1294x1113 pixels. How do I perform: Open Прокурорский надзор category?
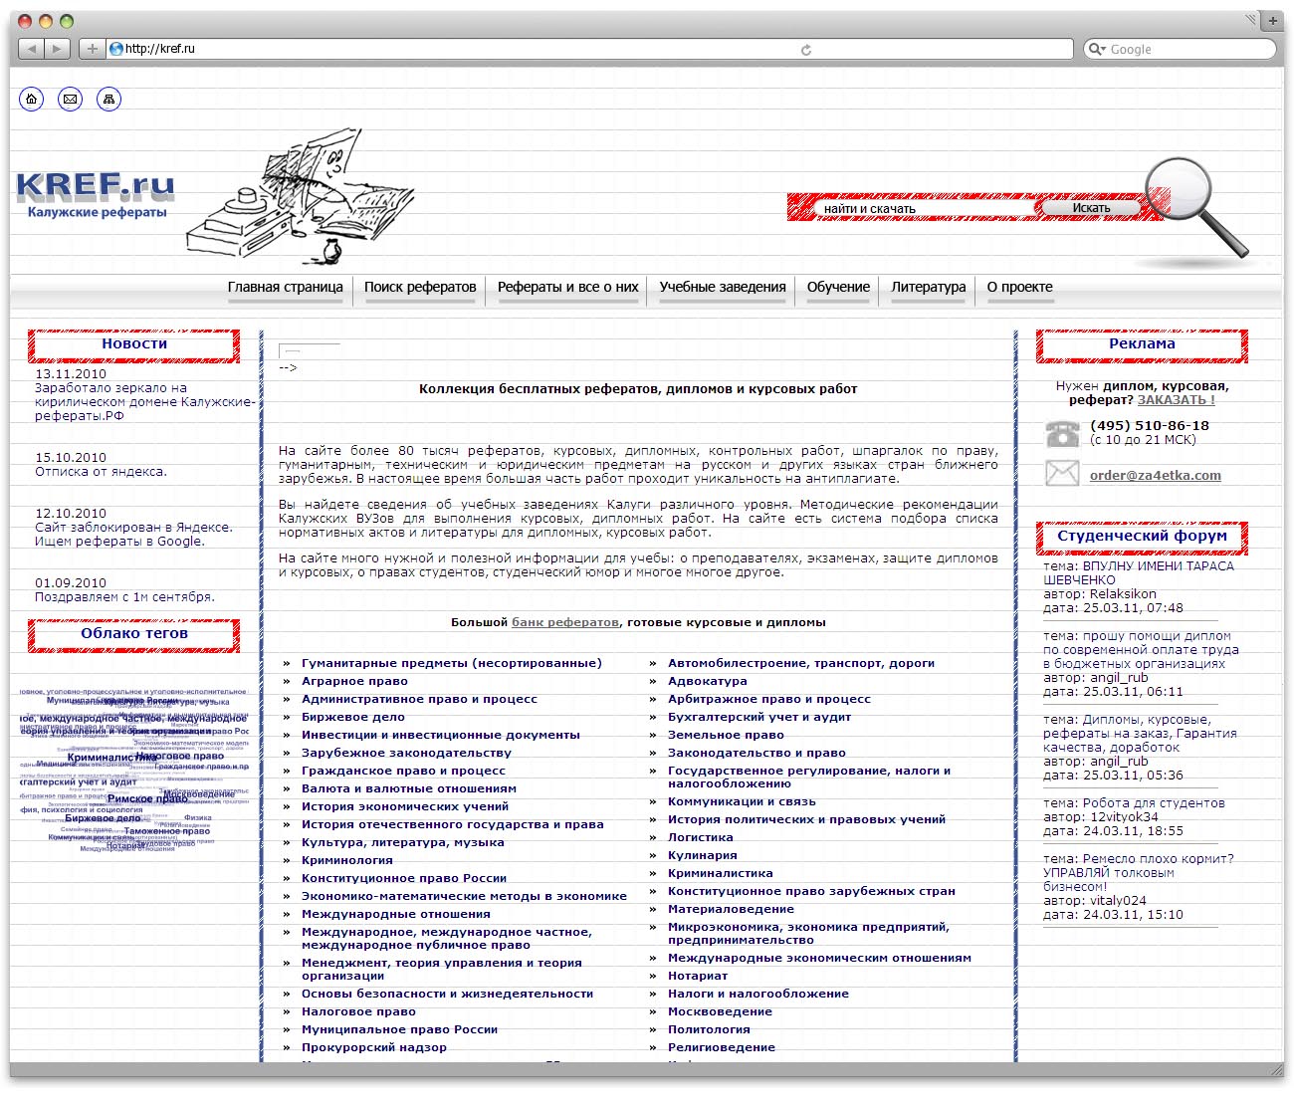coord(374,1047)
